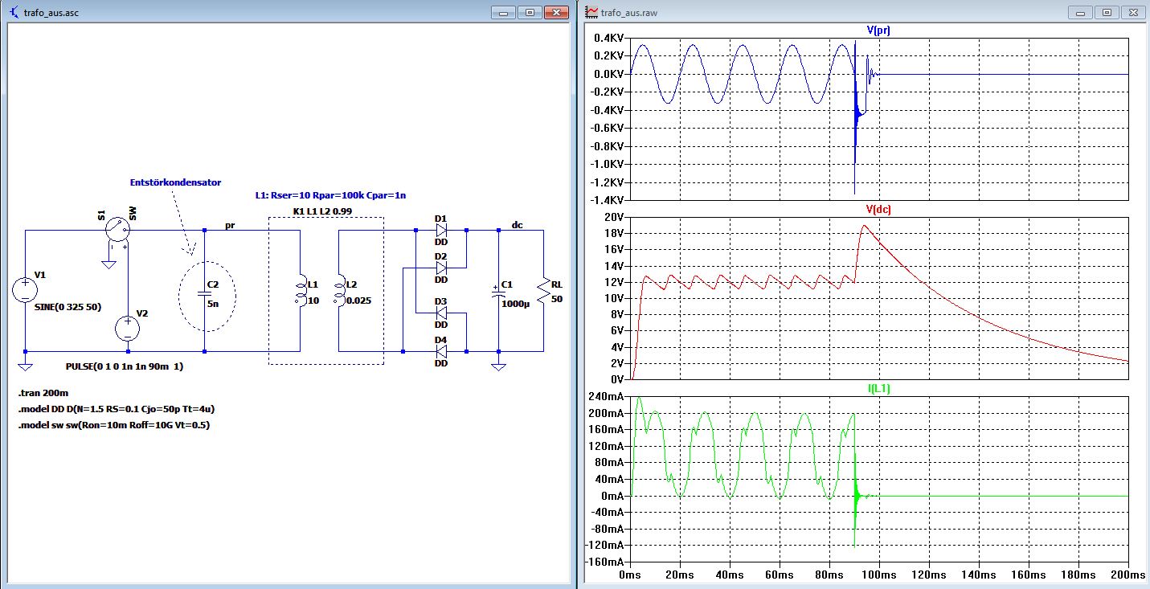This screenshot has height=589, width=1150.
Task: Click the switch S1 symbol in schematic
Action: point(117,230)
